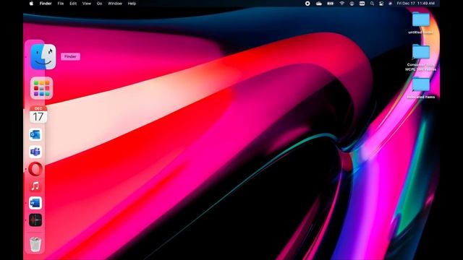Select the untitled folder on desktop
Image resolution: width=463 pixels, height=260 pixels.
tap(421, 23)
